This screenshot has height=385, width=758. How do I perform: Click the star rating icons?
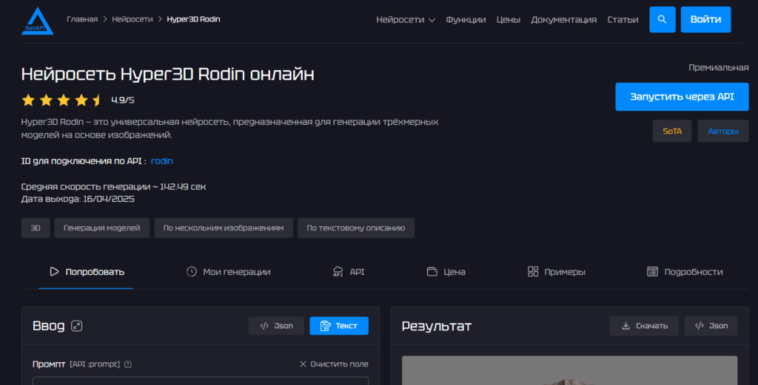pos(62,100)
